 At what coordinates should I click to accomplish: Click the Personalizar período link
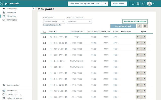52,25
